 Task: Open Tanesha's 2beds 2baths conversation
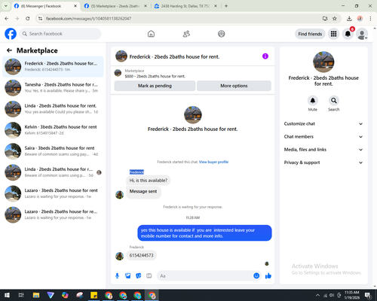[x=53, y=88]
